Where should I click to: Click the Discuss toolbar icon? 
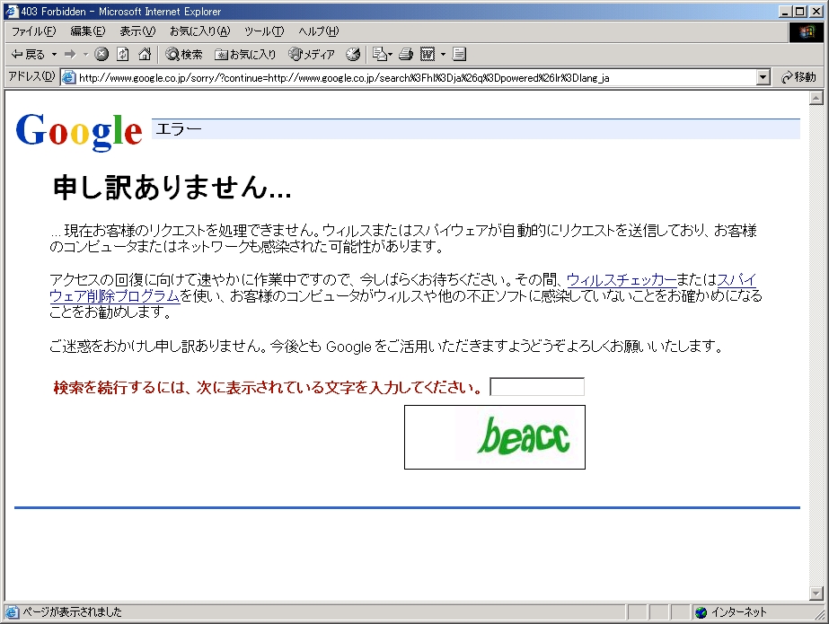pos(459,54)
